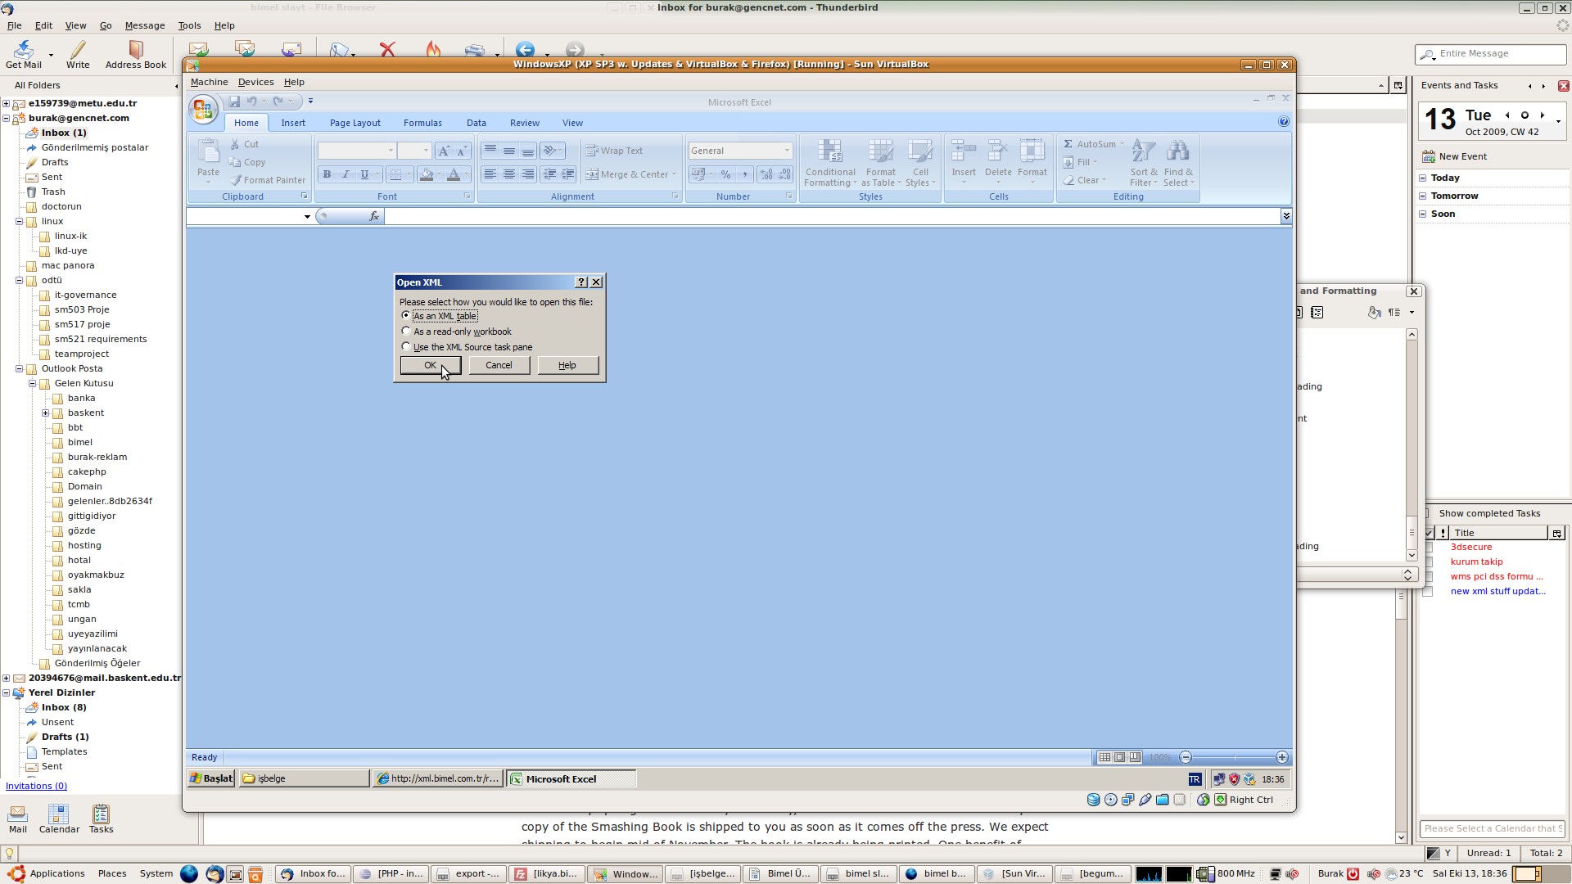The height and width of the screenshot is (884, 1572).
Task: Select 'As an XML table' radio button
Action: [x=406, y=315]
